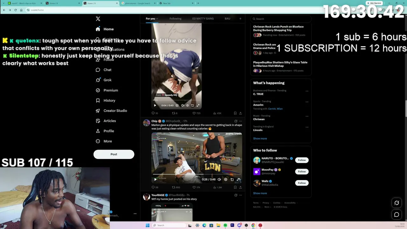Open account switcher menu in sidebar
Screen dimensions: 407x229
(x=135, y=214)
